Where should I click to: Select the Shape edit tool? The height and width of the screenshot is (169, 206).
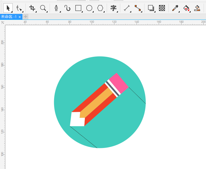click(x=19, y=8)
